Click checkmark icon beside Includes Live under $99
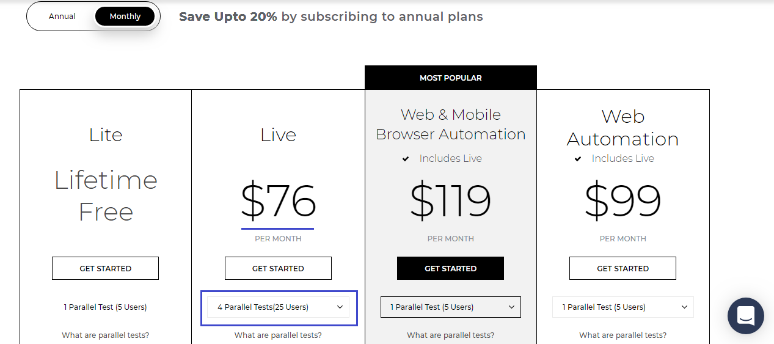The width and height of the screenshot is (774, 344). [578, 159]
